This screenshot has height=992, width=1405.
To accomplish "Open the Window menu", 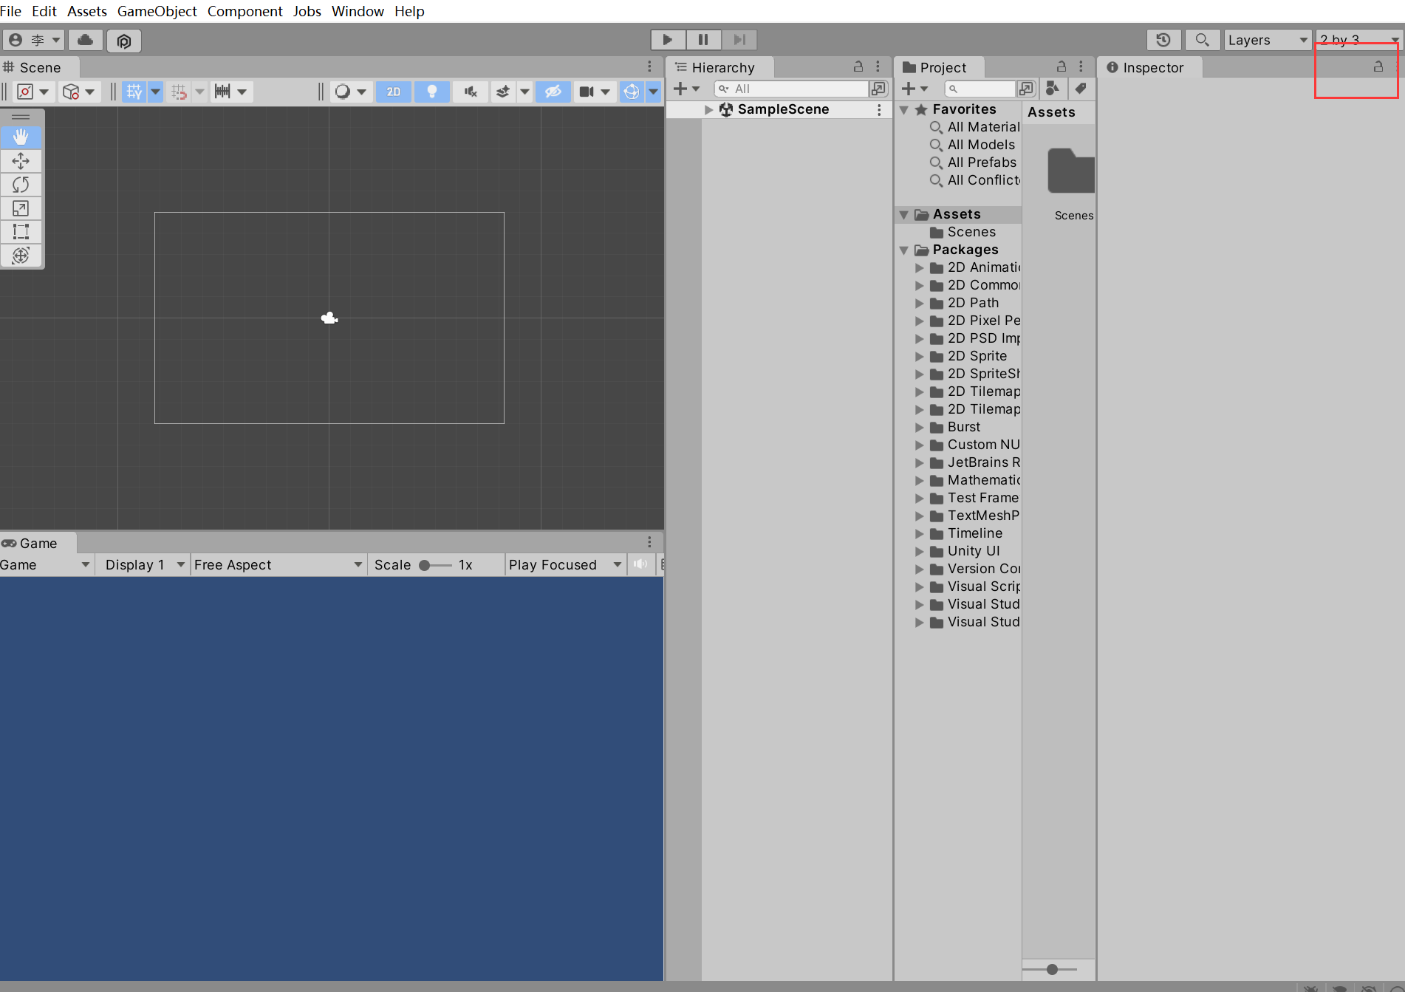I will (358, 11).
